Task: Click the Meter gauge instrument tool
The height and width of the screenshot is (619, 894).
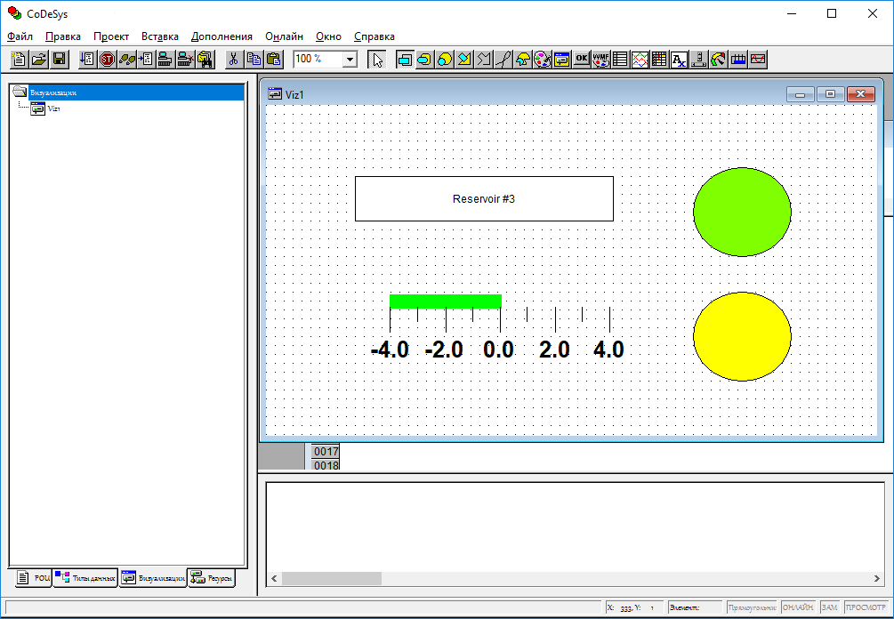Action: pos(719,60)
